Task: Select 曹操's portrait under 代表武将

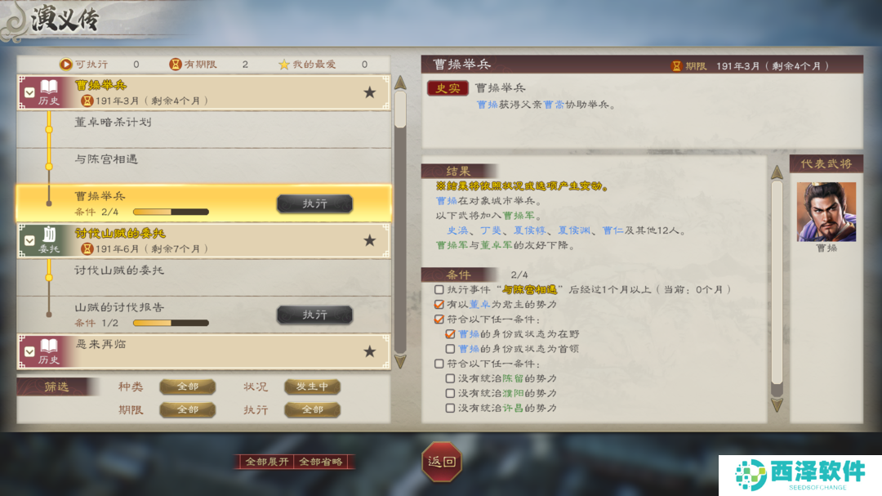Action: coord(826,212)
